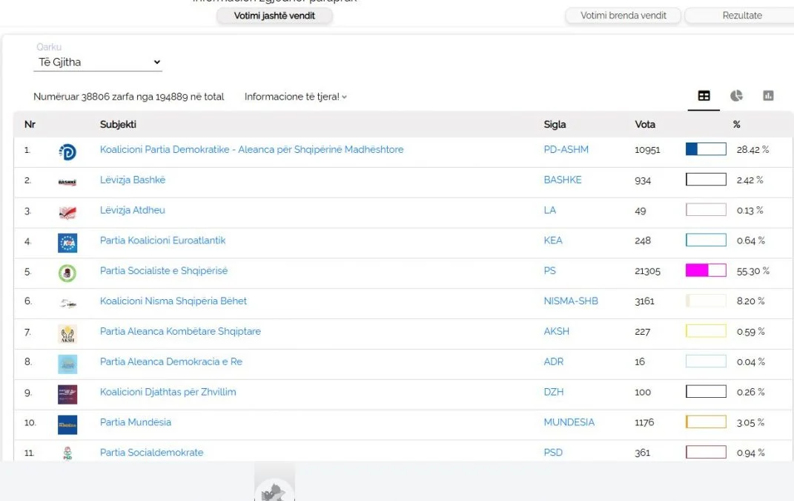Click the NISMA-SHB sigla link

(570, 301)
